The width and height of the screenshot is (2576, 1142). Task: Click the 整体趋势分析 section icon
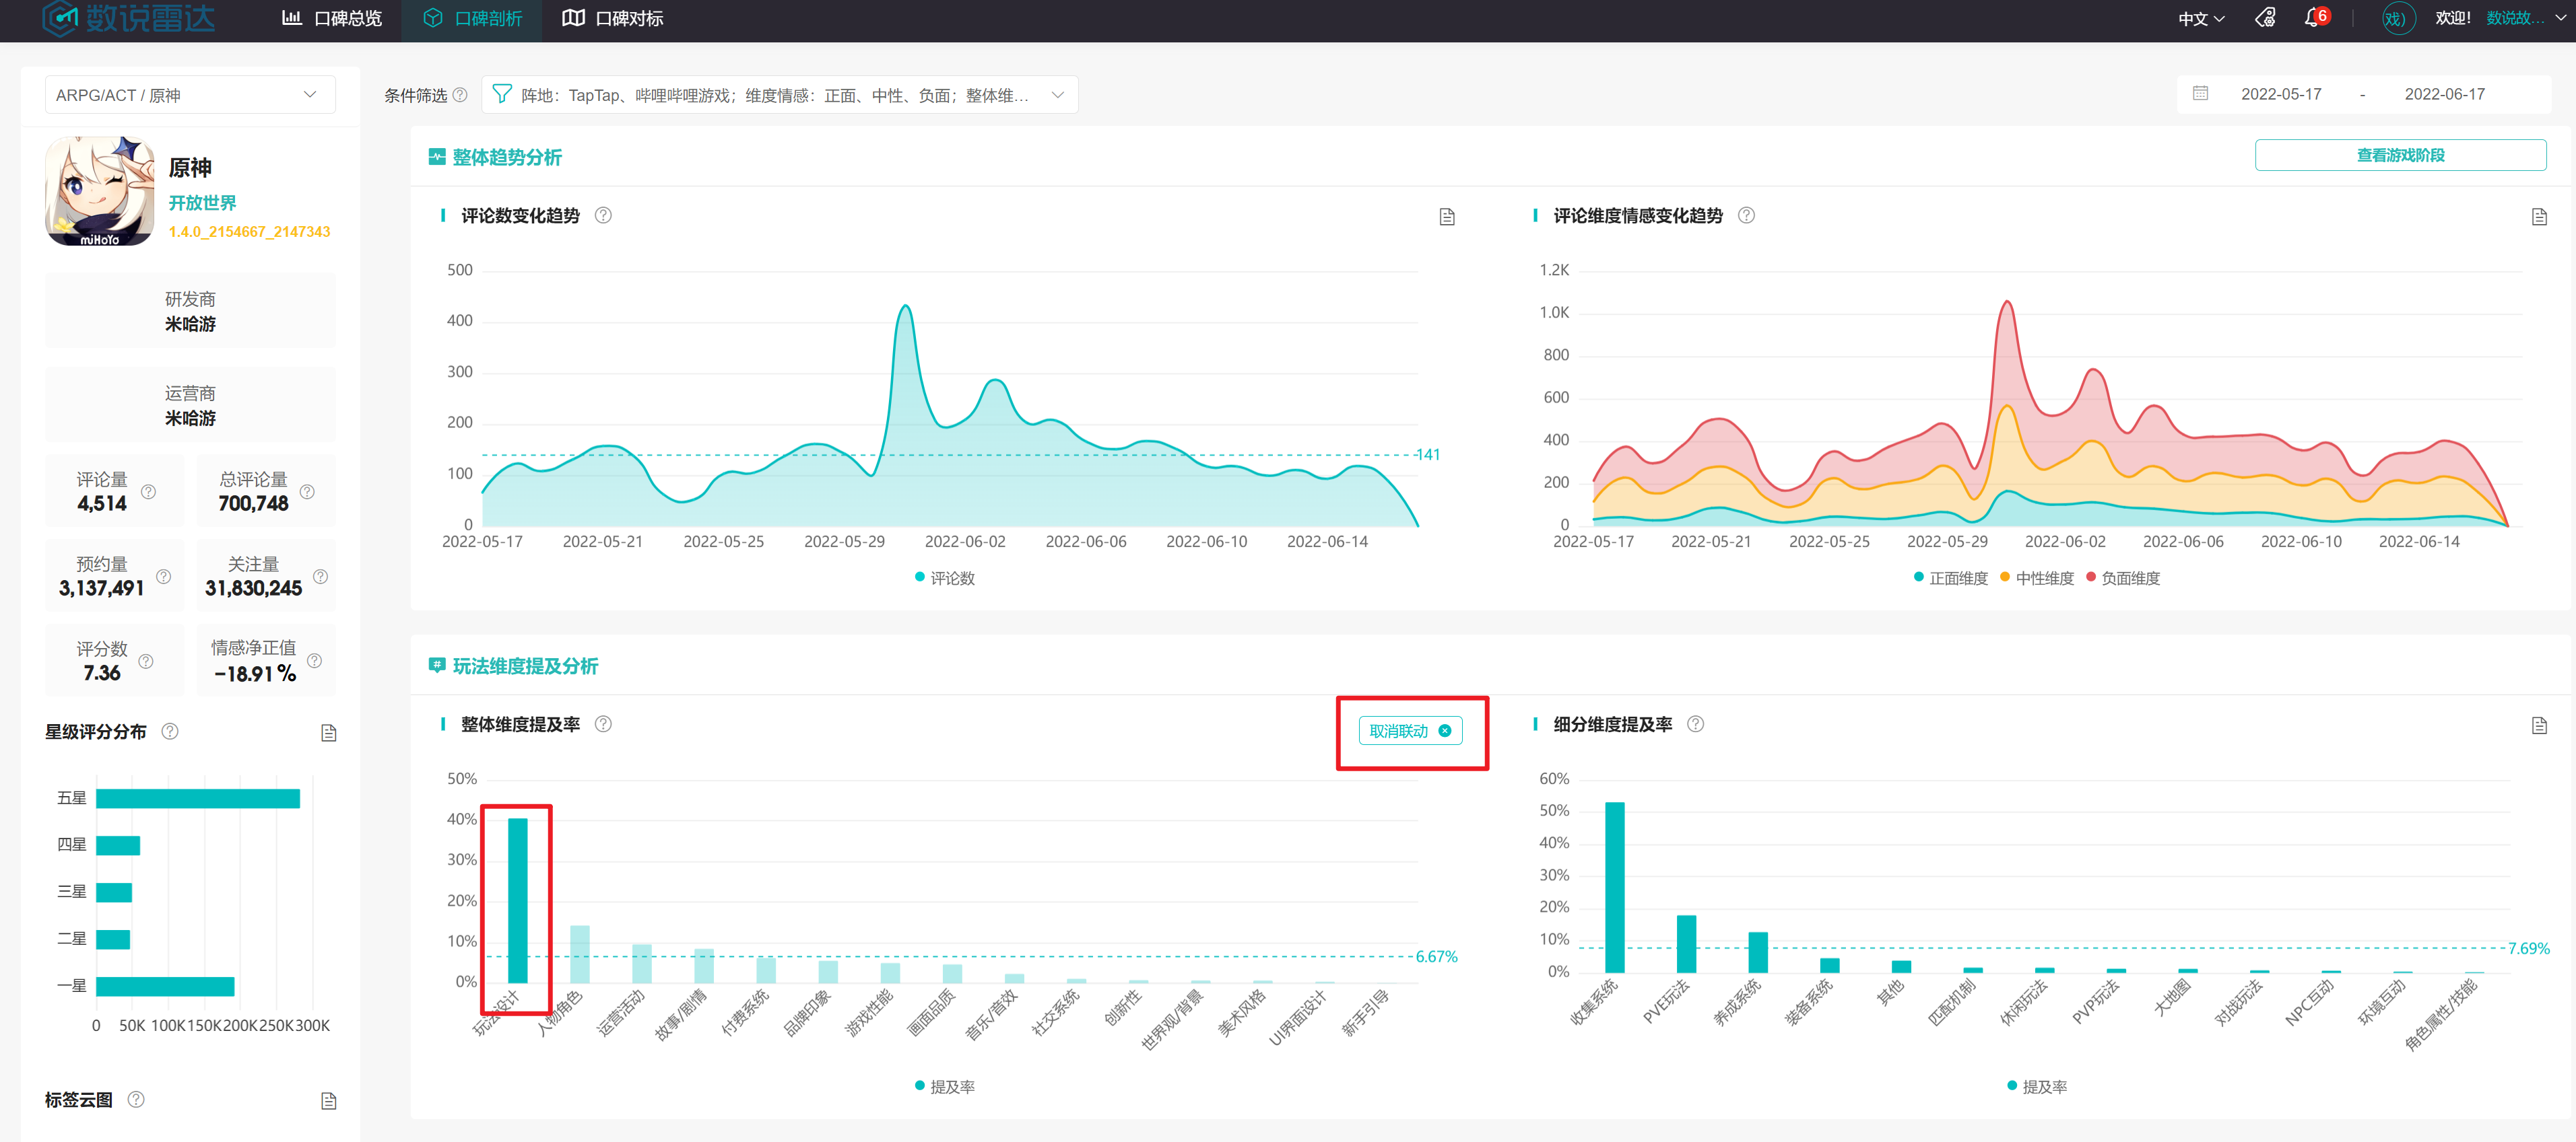(437, 157)
